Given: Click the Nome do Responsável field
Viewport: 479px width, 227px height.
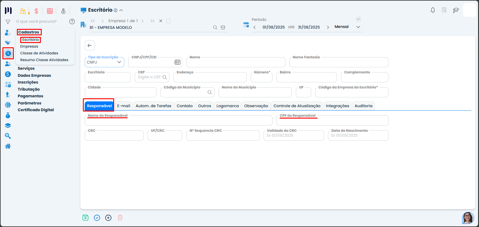Looking at the screenshot, I should pos(178,121).
